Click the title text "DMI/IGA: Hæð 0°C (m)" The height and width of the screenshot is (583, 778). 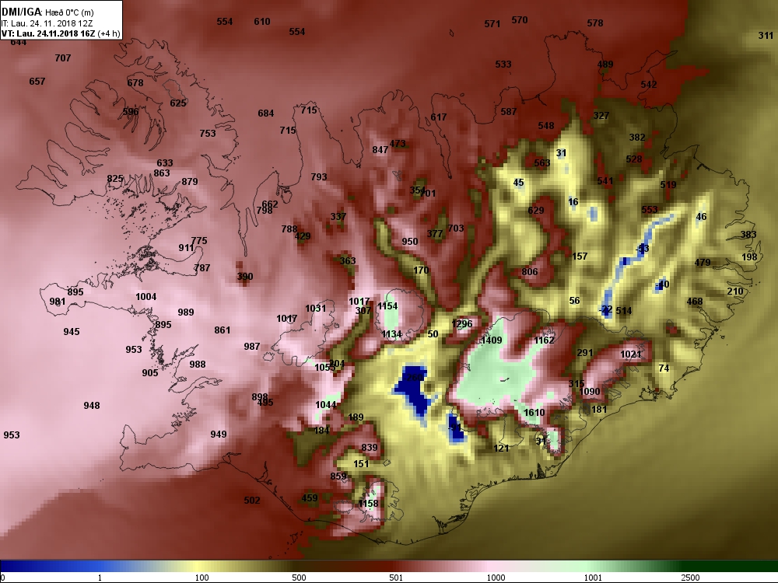(47, 12)
